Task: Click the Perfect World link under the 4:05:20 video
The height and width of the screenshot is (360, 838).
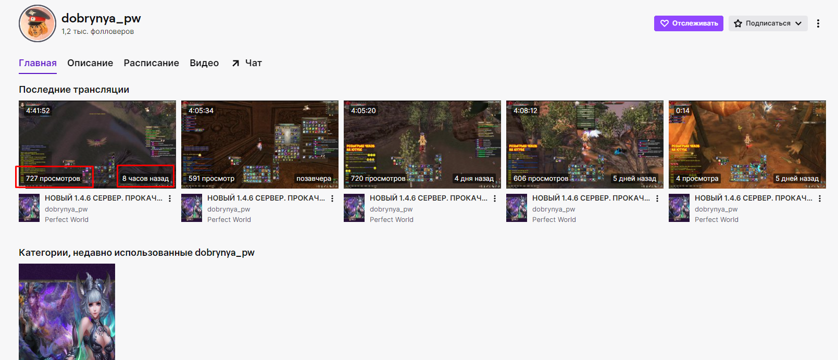Action: click(392, 220)
